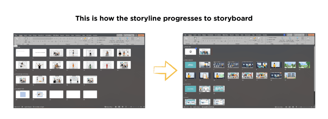328x119 pixels.
Task: Click Record button in right window
Action: 290,35
